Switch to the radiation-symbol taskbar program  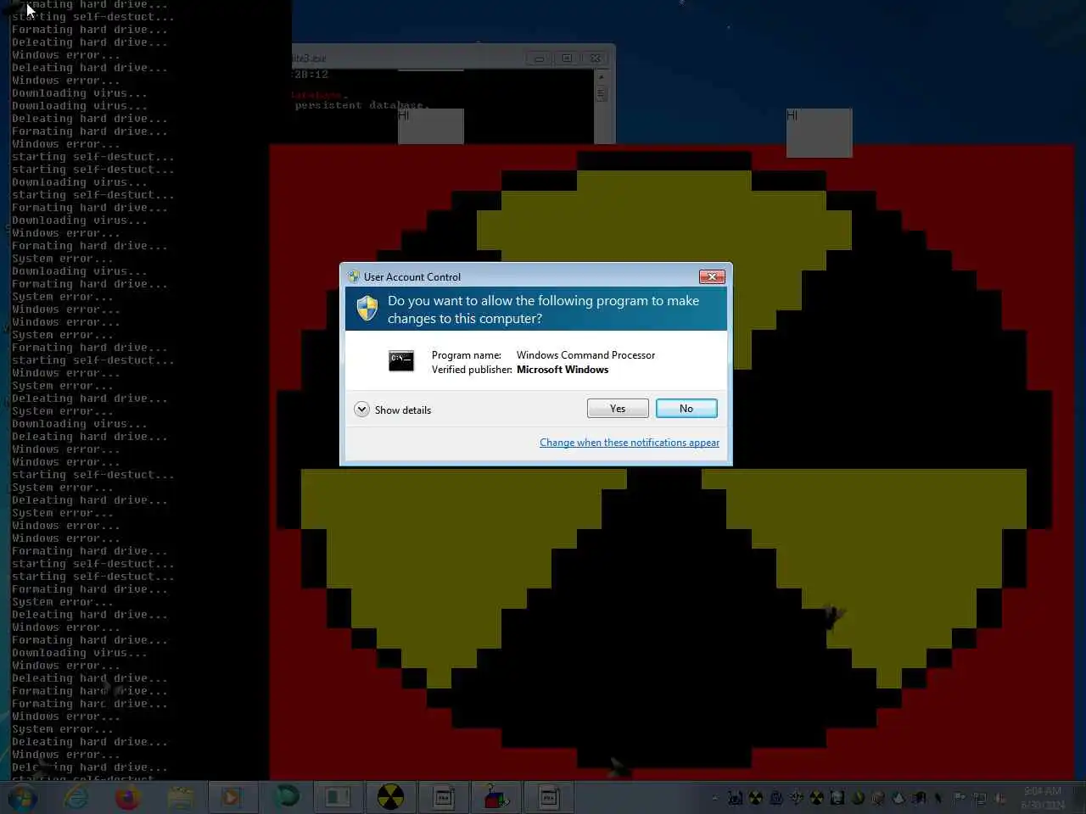pos(390,797)
